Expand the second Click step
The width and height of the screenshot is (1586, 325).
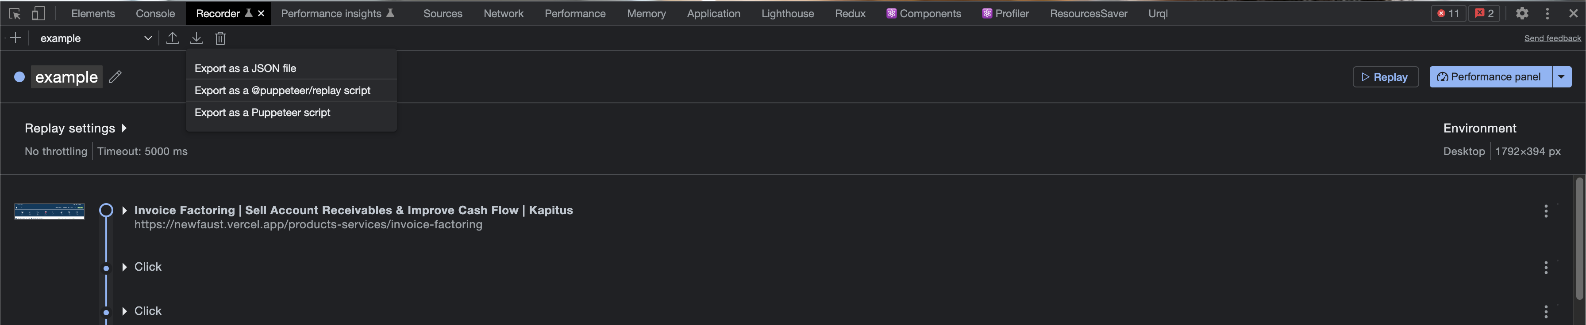click(x=124, y=311)
